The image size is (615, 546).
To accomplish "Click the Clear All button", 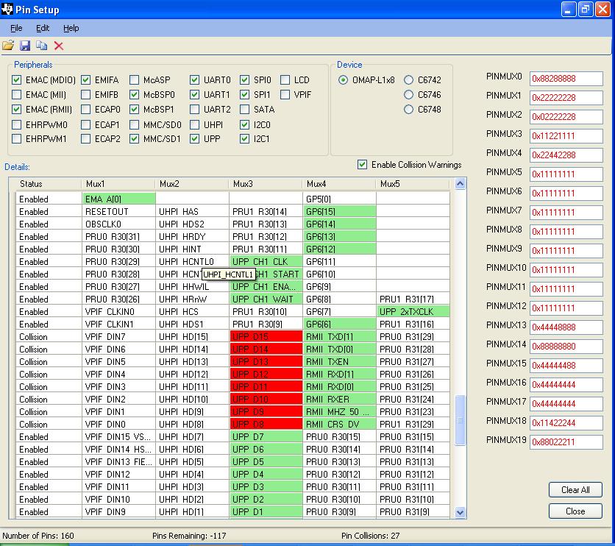I will [575, 490].
